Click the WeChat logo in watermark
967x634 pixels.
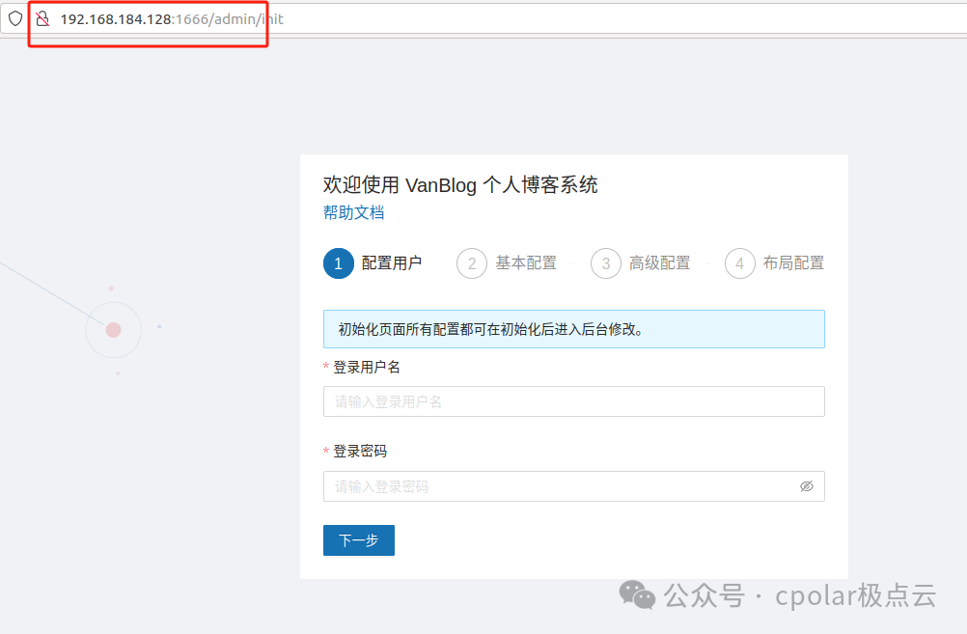pos(637,594)
